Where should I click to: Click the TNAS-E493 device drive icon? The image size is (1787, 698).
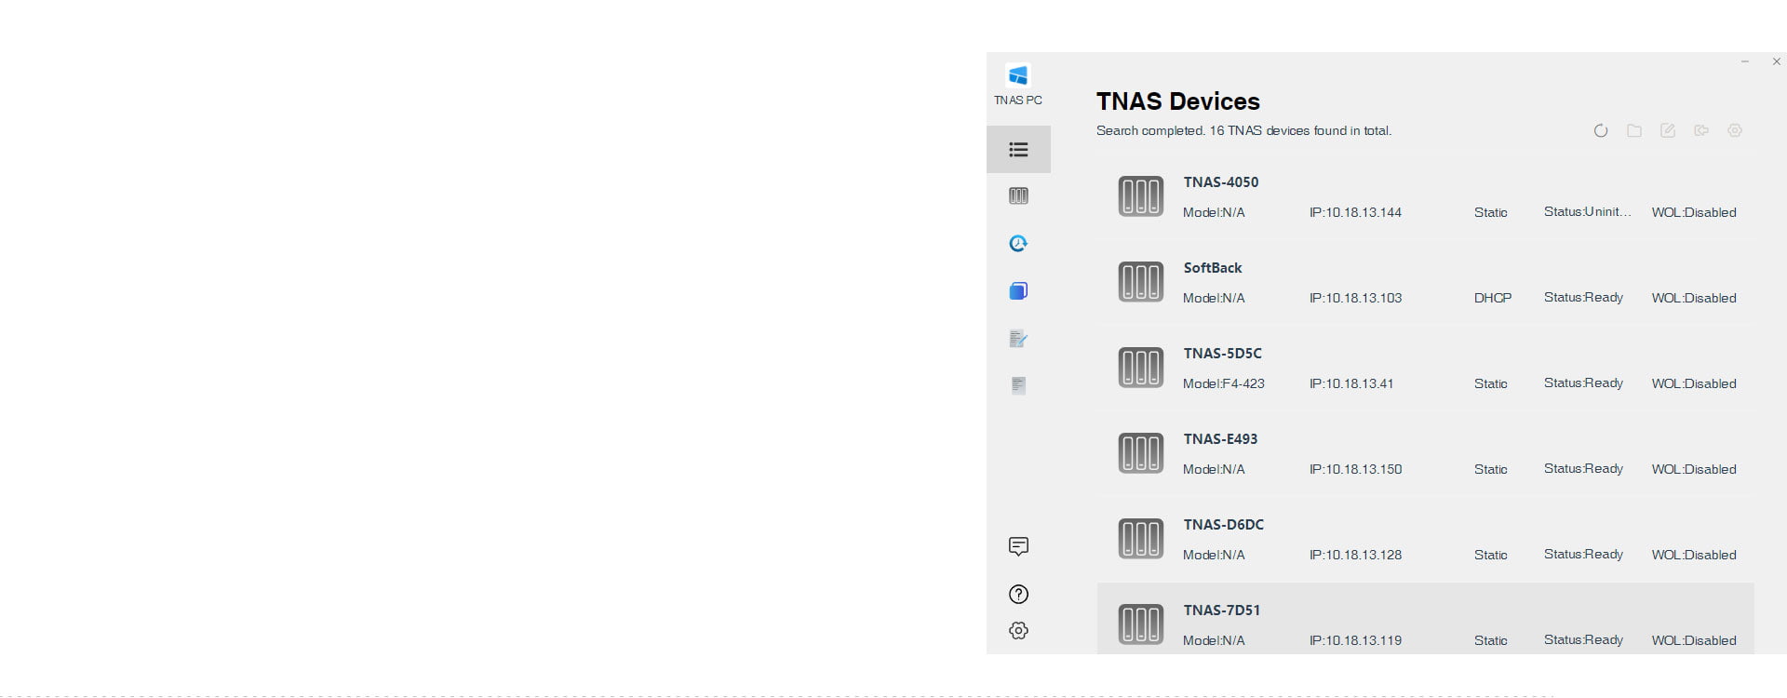coord(1140,453)
